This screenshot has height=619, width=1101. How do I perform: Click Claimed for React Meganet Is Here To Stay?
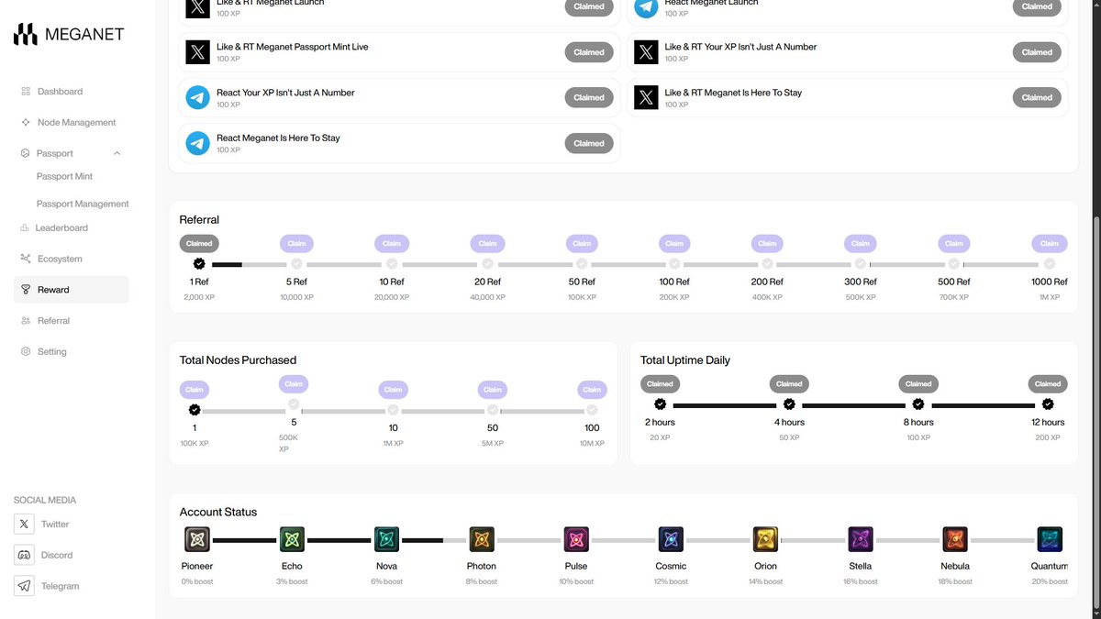pos(589,144)
